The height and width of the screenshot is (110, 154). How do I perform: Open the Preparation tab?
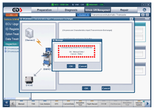44,10
